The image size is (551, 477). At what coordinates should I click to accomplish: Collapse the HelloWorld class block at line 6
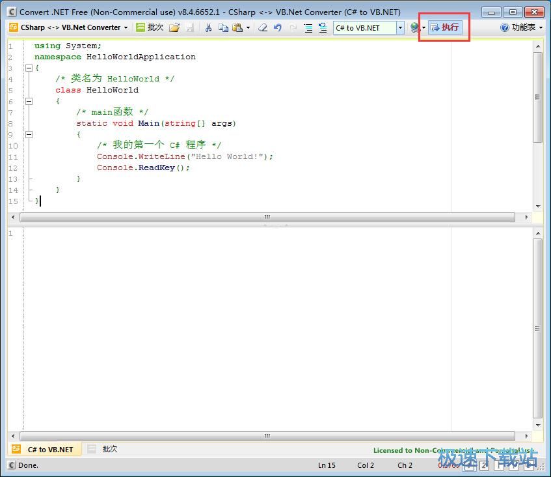point(29,101)
